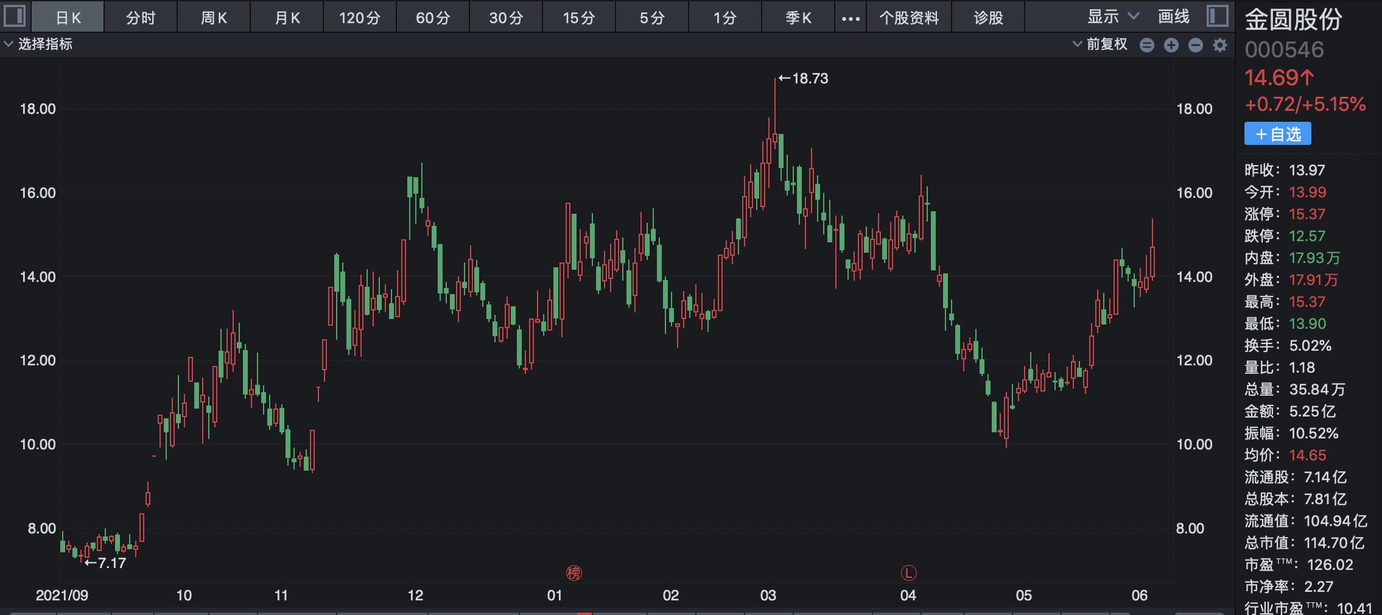The width and height of the screenshot is (1382, 615).
Task: Click 量比 value 1.18
Action: [1302, 367]
